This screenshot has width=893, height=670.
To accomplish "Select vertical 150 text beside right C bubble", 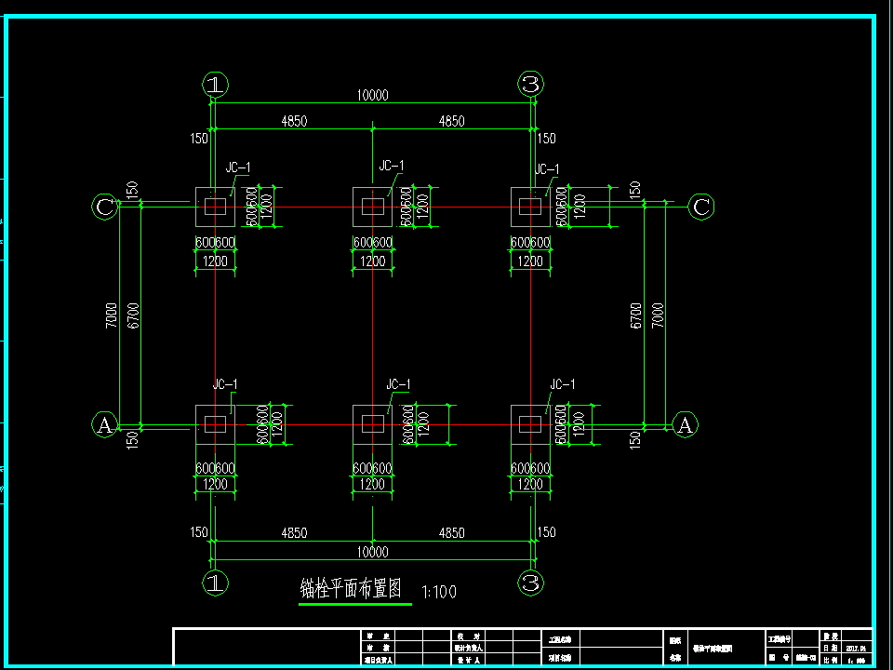I will tap(635, 190).
